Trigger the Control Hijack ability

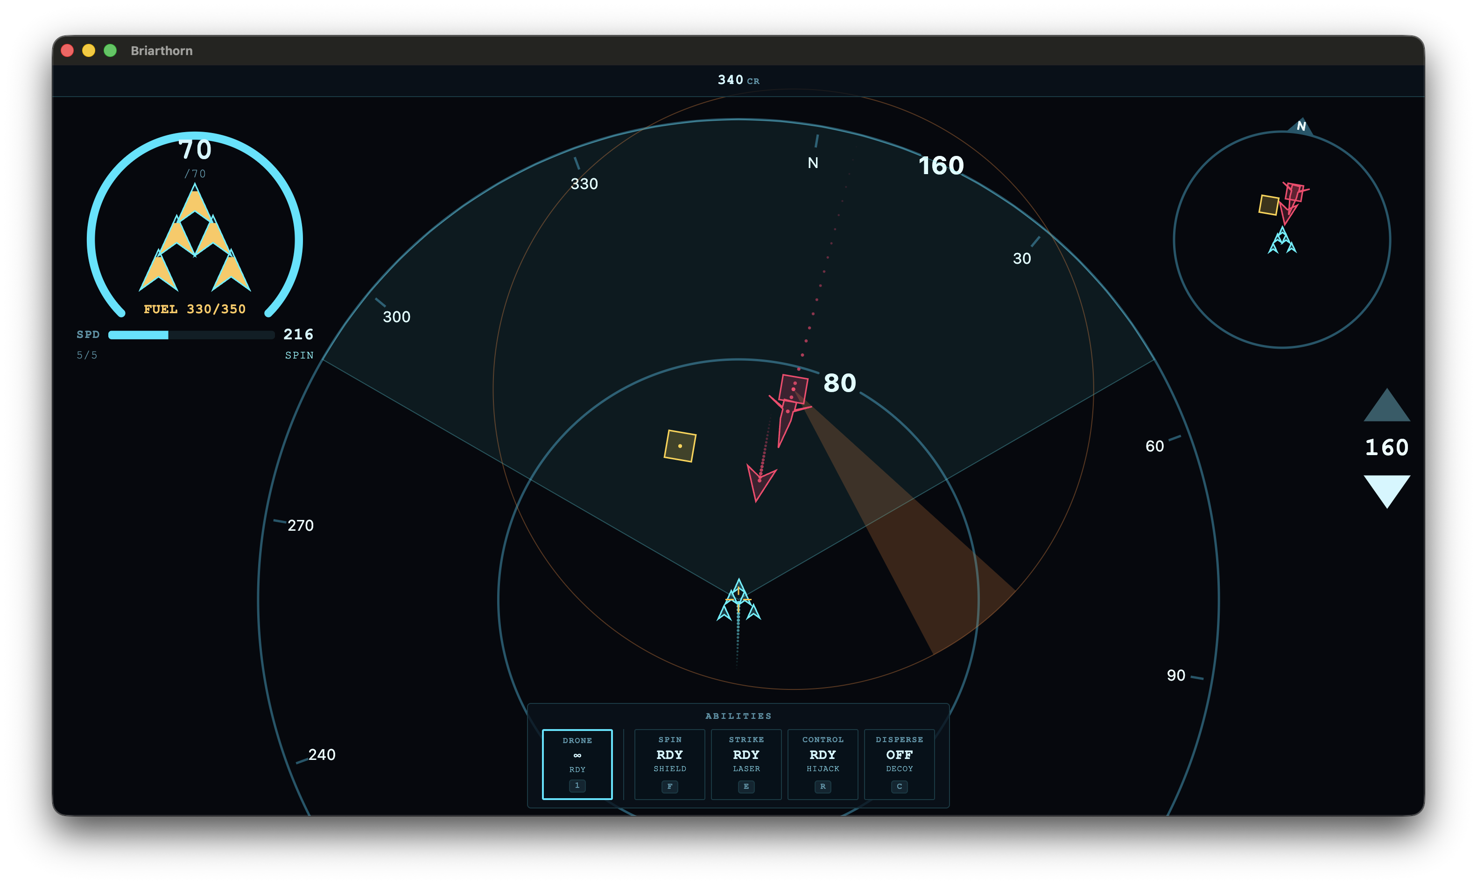pyautogui.click(x=822, y=764)
